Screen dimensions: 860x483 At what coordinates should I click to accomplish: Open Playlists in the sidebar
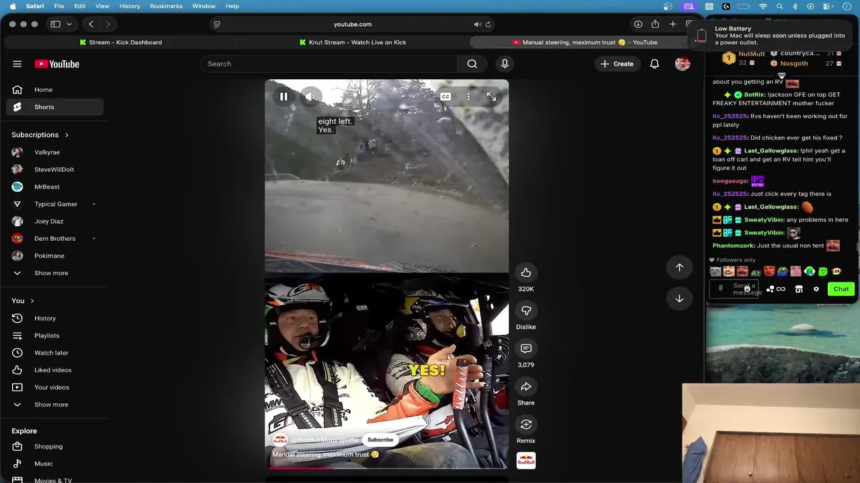pyautogui.click(x=54, y=335)
